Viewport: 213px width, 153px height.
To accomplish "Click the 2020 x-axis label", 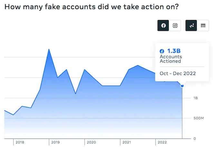I will [x=92, y=142].
